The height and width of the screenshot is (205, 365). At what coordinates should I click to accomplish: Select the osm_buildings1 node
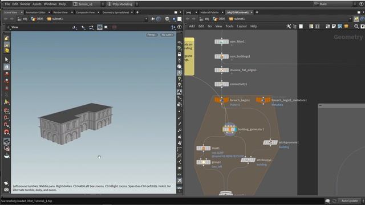click(x=221, y=56)
